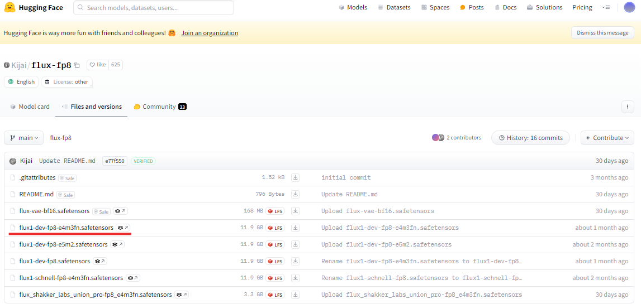Open the three-dot repository options menu

(628, 107)
